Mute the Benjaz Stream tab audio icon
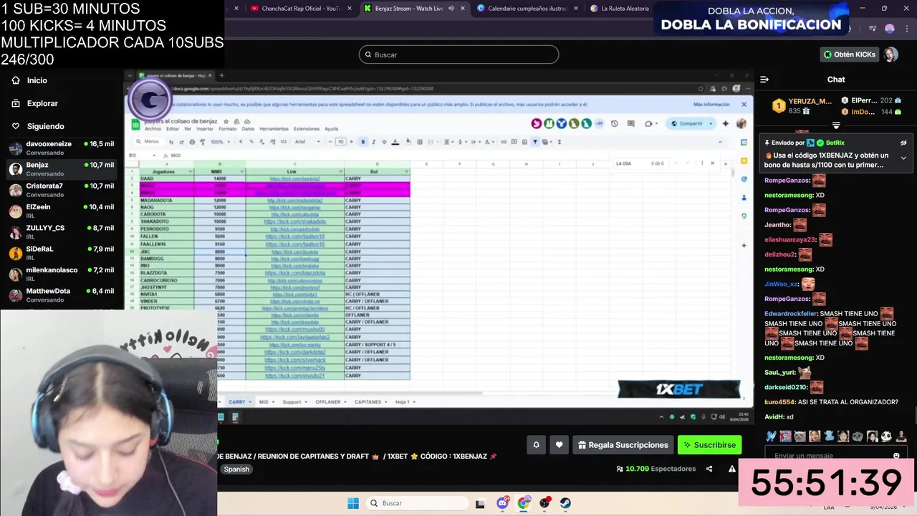917x516 pixels. (451, 9)
